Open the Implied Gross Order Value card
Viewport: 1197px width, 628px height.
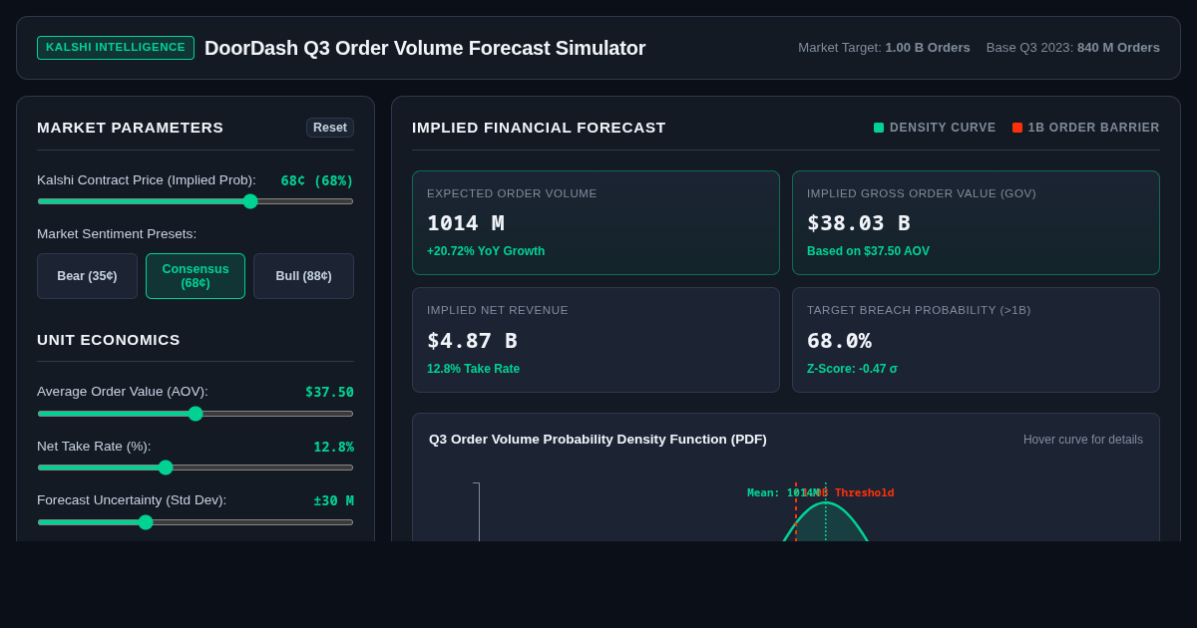coord(976,222)
